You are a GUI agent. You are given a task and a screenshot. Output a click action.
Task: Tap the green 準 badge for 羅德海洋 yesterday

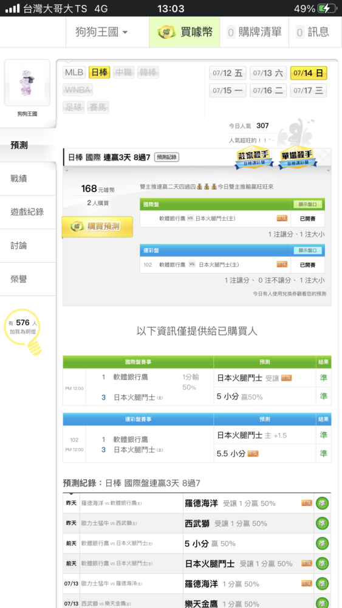coord(322,503)
